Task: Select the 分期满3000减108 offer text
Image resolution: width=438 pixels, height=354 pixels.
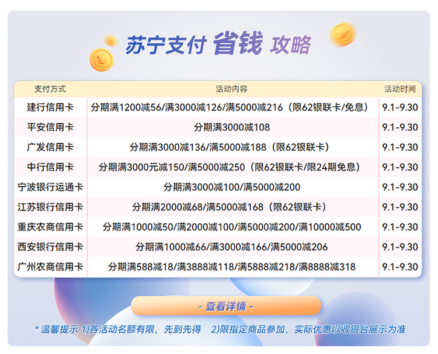Action: [232, 127]
